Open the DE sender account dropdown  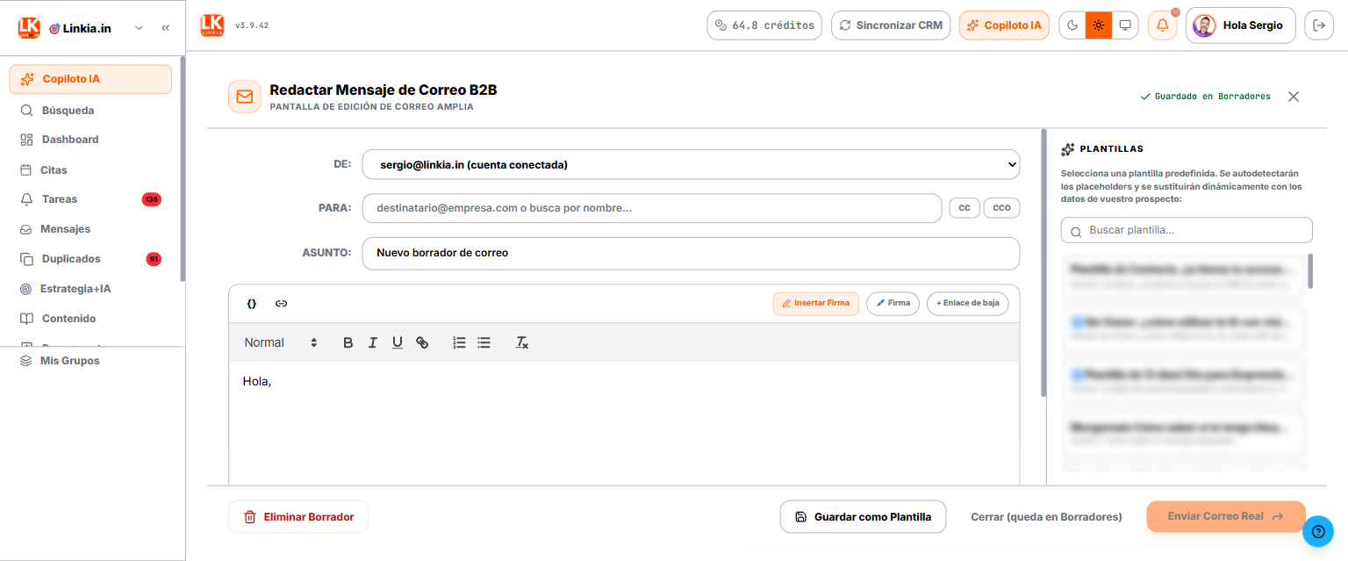(x=691, y=164)
